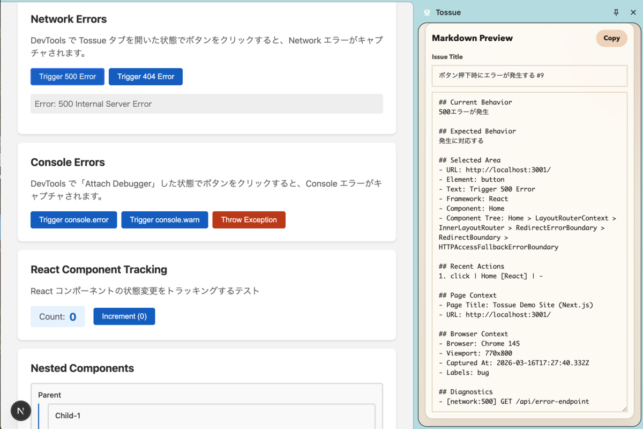Focus the Issue Title input field
Screen dimensions: 643x429
point(529,76)
